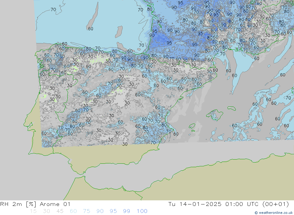This screenshot has width=294, height=215.
Task: Select legend value 100 in color scale
Action: coord(142,211)
